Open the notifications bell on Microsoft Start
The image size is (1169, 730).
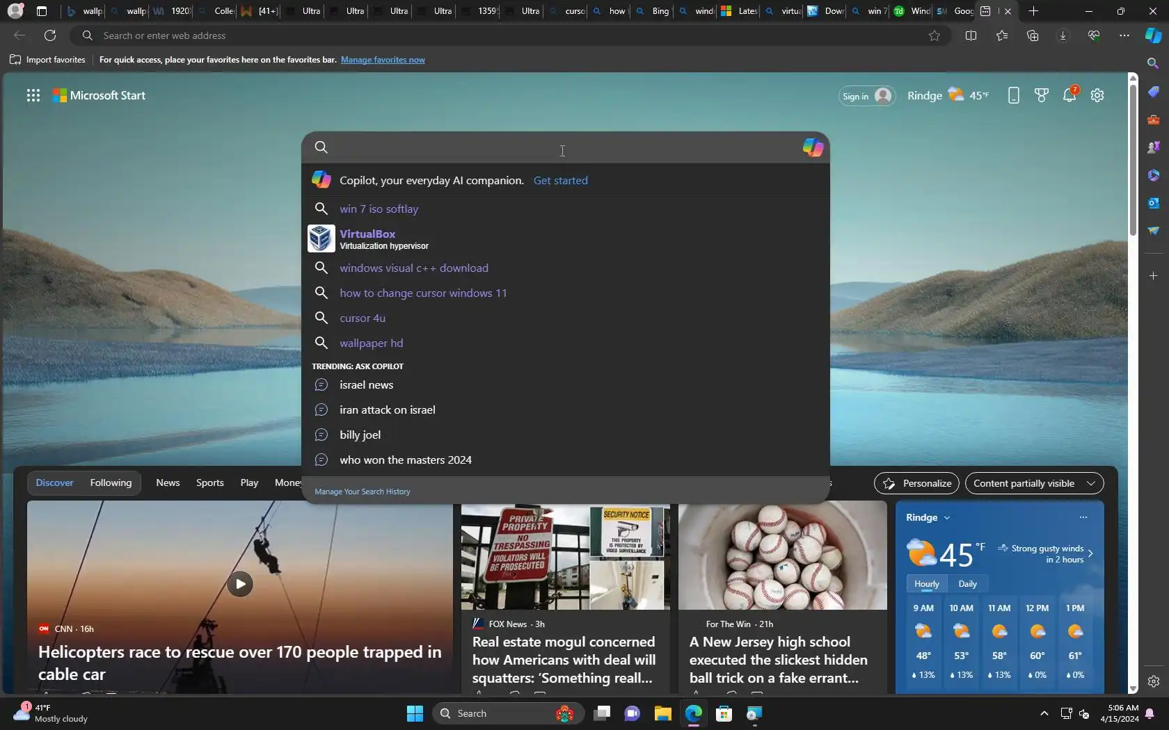(1070, 95)
